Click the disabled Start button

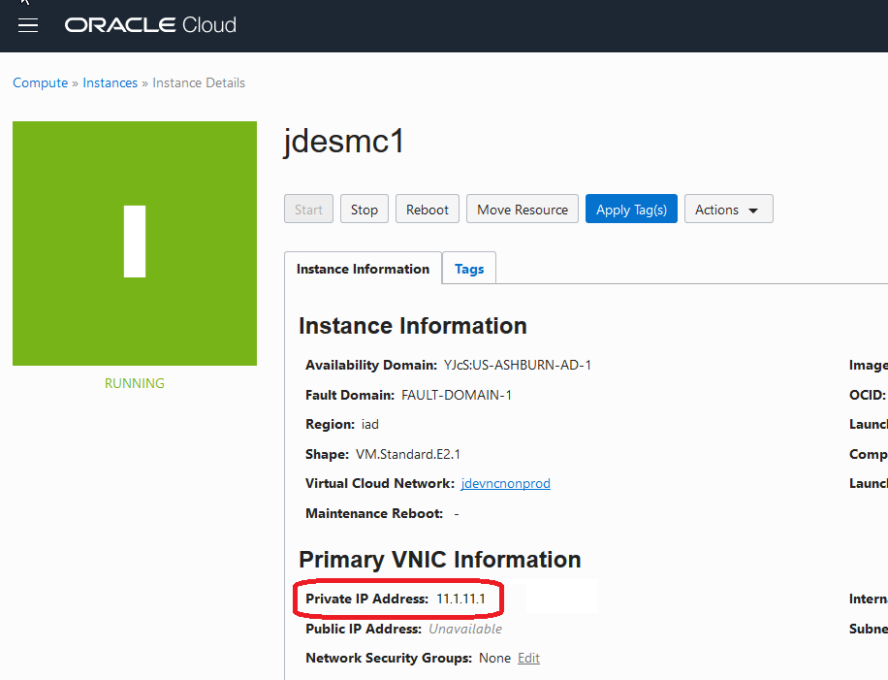(308, 209)
